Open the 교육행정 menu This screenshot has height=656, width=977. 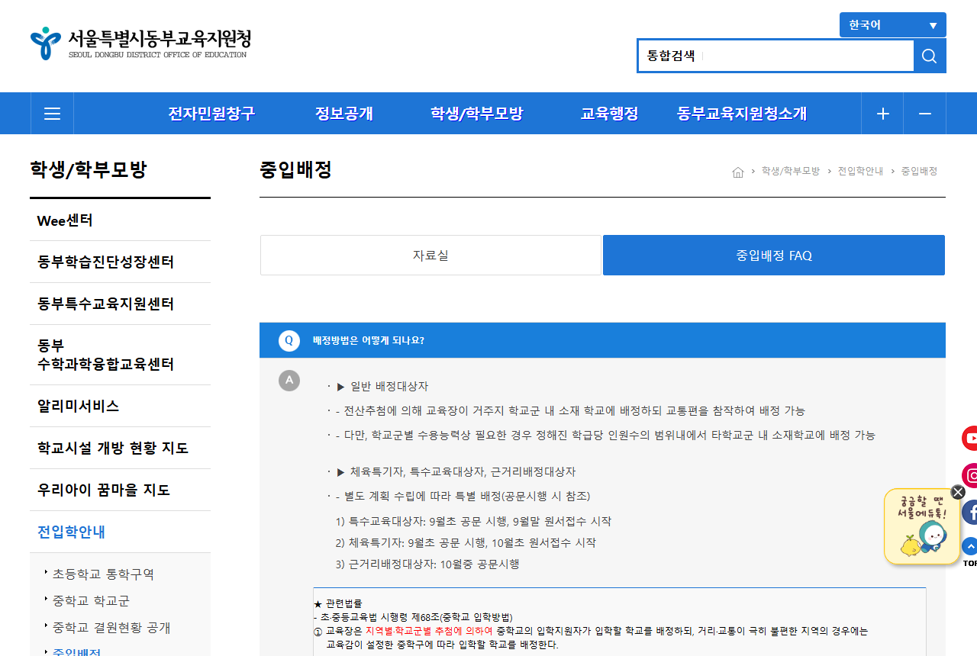[x=609, y=114]
